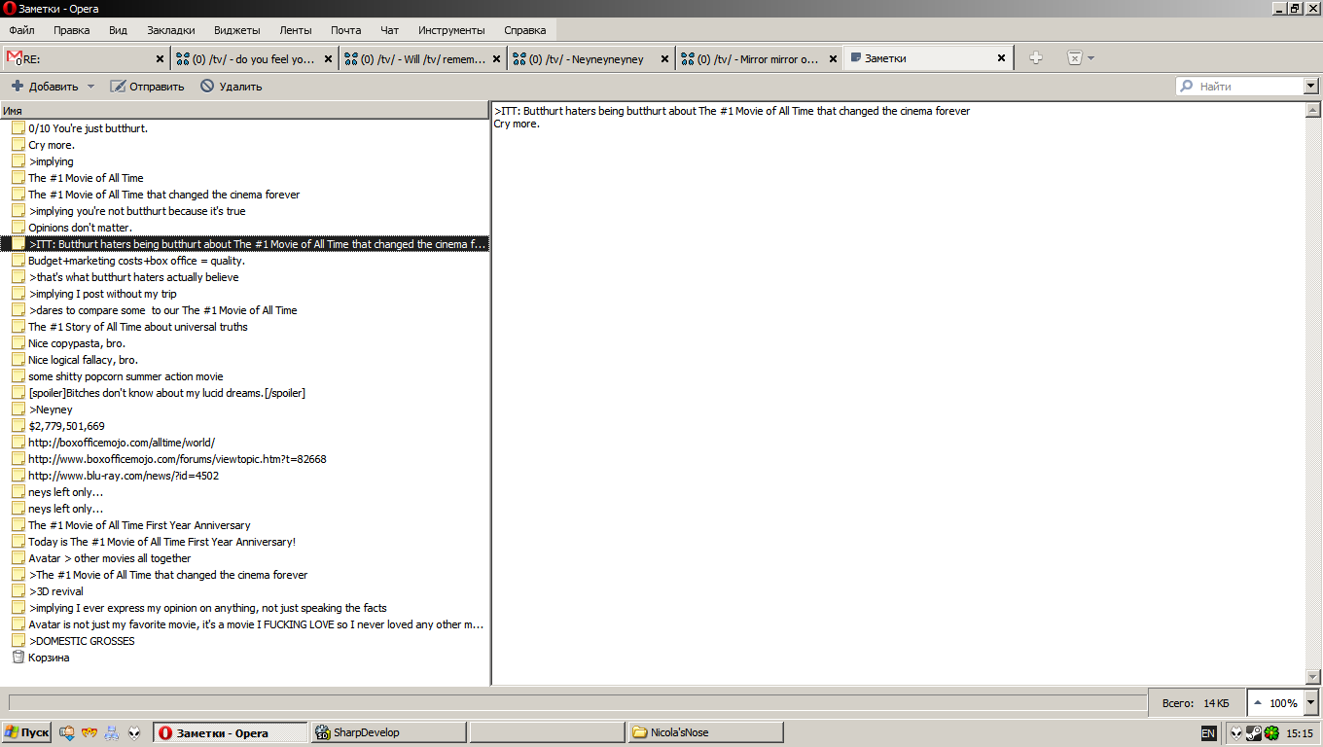Switch to the 'do you feel yo...' tab
The height and width of the screenshot is (747, 1323).
[254, 58]
